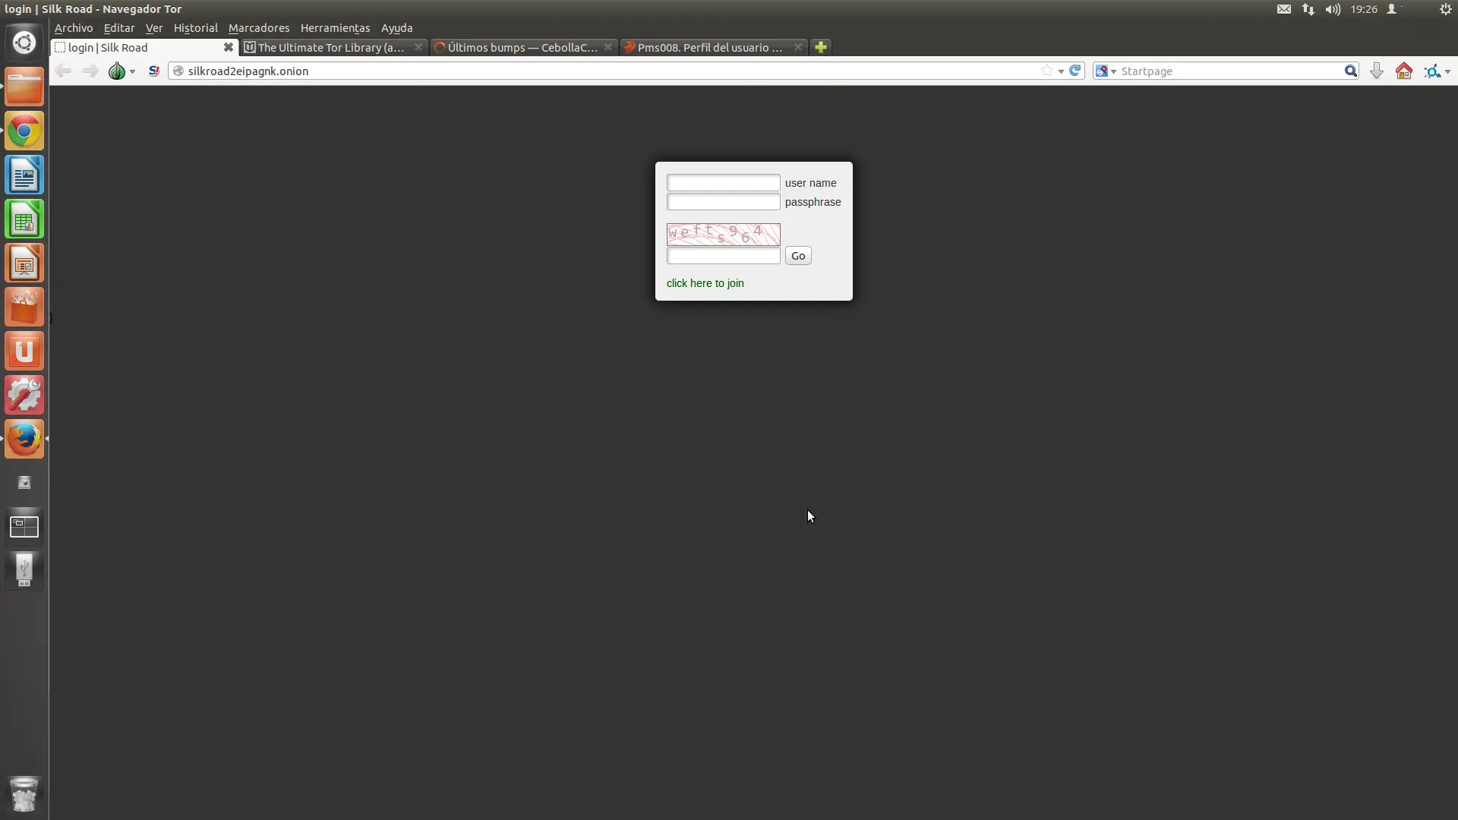Focus the passphrase field

coord(724,202)
